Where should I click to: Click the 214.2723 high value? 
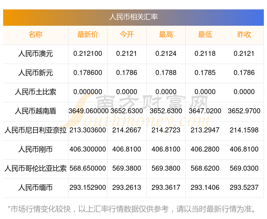[x=166, y=130]
